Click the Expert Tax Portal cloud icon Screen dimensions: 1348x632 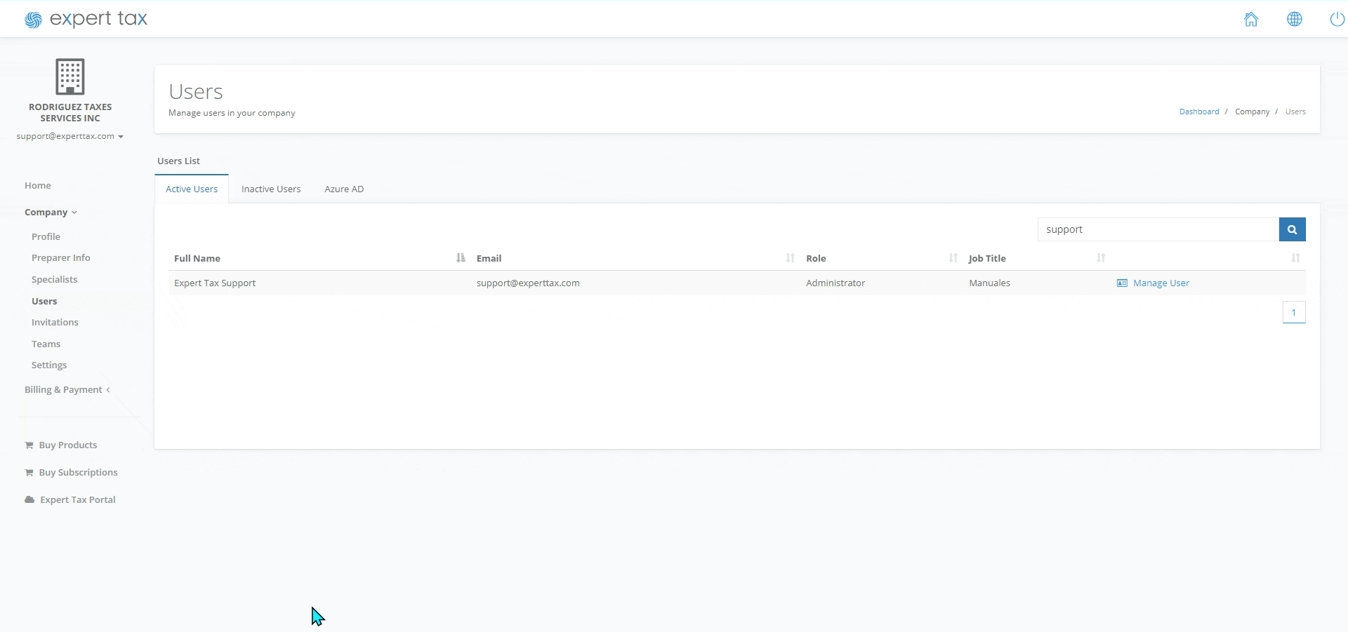[29, 500]
